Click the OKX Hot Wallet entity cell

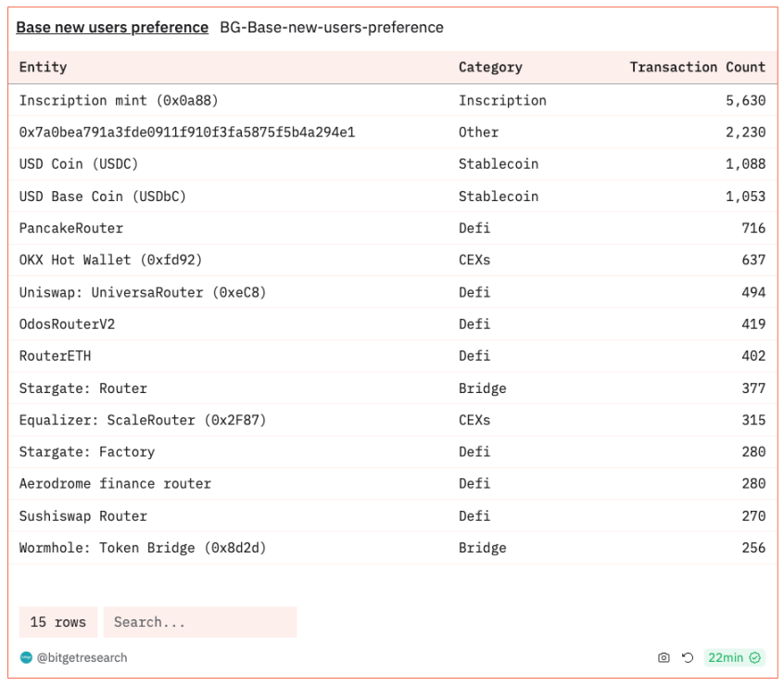110,260
